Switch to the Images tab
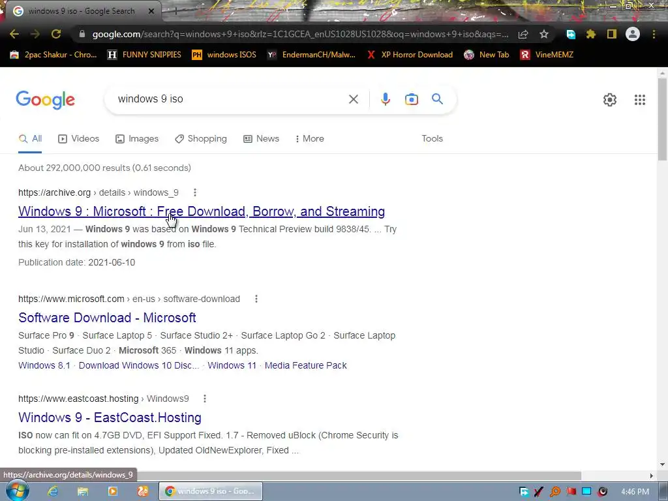 pos(137,139)
